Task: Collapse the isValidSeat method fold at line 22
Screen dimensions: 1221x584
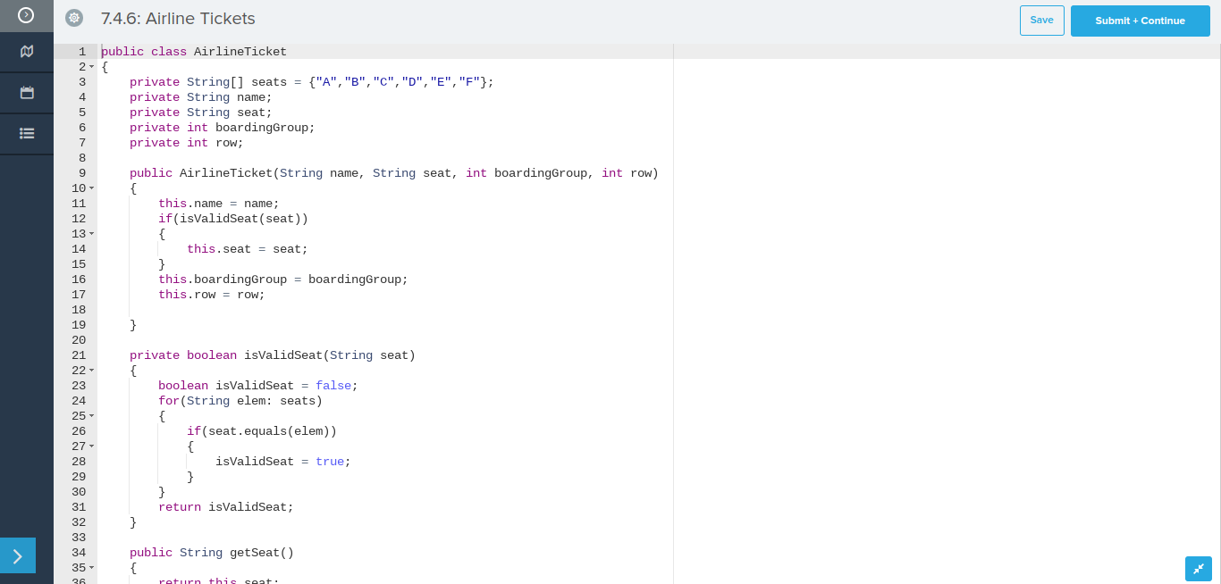Action: click(92, 371)
